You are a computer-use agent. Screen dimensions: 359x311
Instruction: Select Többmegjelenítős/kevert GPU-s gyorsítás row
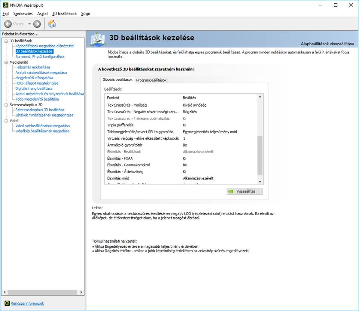coord(181,132)
